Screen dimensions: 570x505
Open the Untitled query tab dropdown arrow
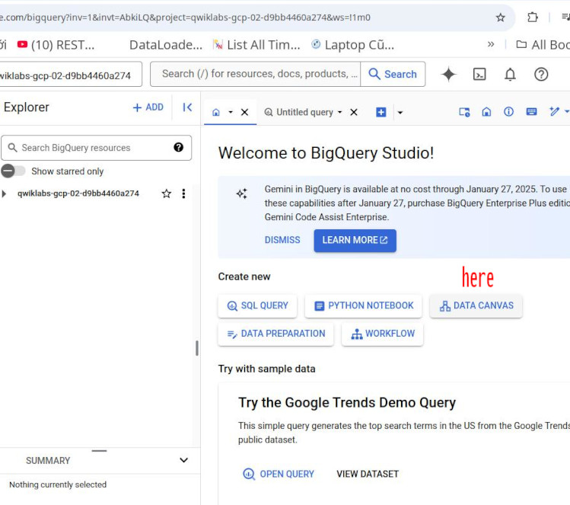coord(340,112)
